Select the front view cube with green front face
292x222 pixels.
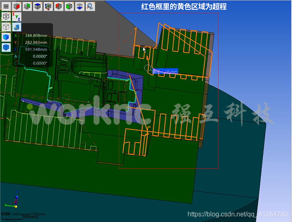coord(69,6)
